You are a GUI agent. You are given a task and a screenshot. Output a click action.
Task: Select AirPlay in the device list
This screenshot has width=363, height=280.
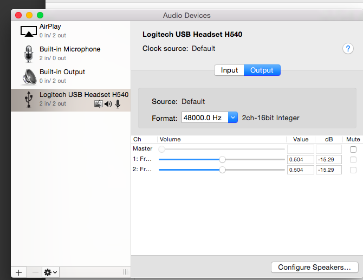click(71, 31)
